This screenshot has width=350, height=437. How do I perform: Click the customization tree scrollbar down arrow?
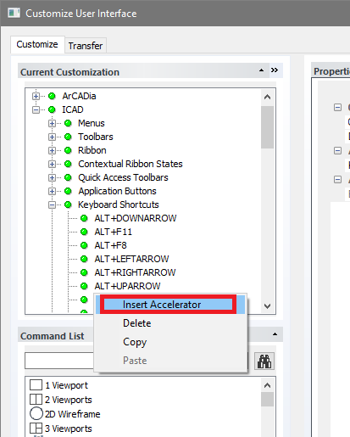point(267,306)
